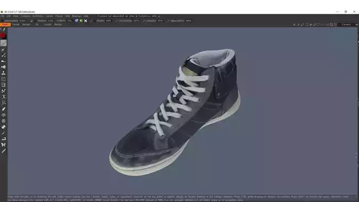Viewport: 359px width, 202px height.
Task: Select the bottom diagonal ruler Measure tool
Action: tap(3, 150)
